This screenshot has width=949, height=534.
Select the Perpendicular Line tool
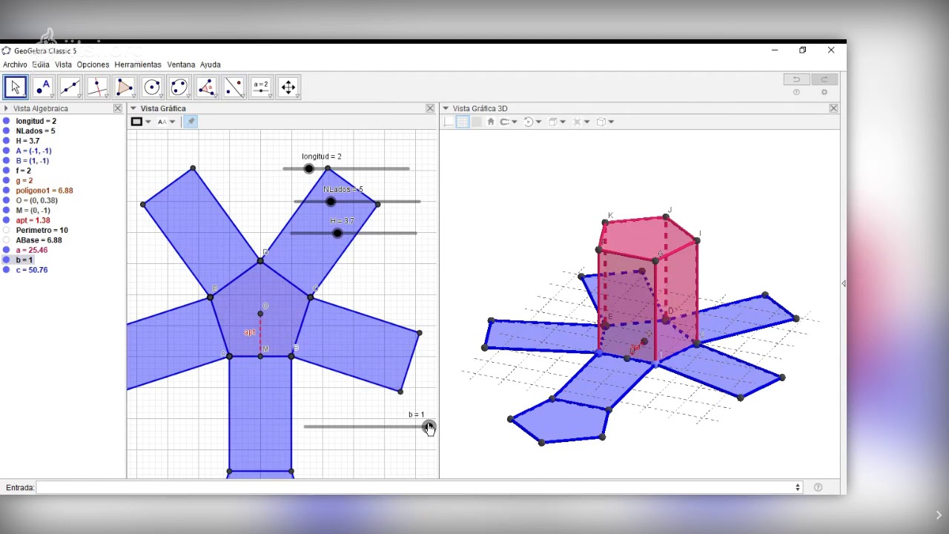(98, 88)
